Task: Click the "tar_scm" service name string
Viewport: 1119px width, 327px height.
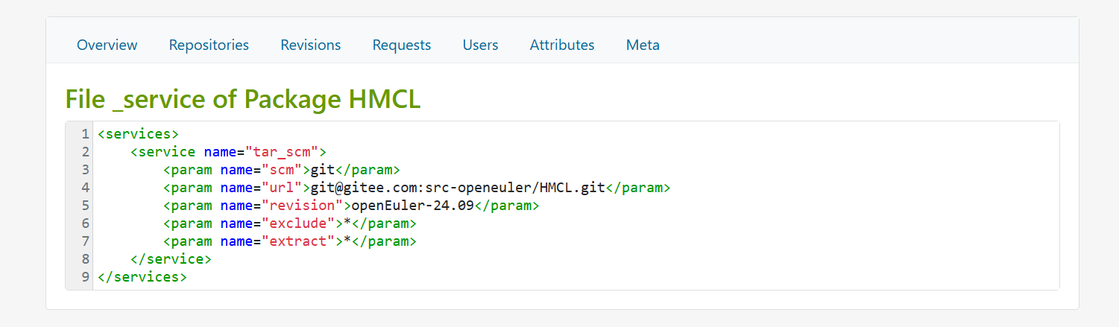Action: 282,152
